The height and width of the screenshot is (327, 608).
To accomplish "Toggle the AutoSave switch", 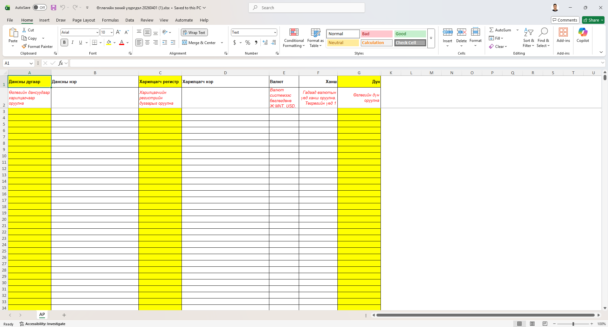I will 40,8.
